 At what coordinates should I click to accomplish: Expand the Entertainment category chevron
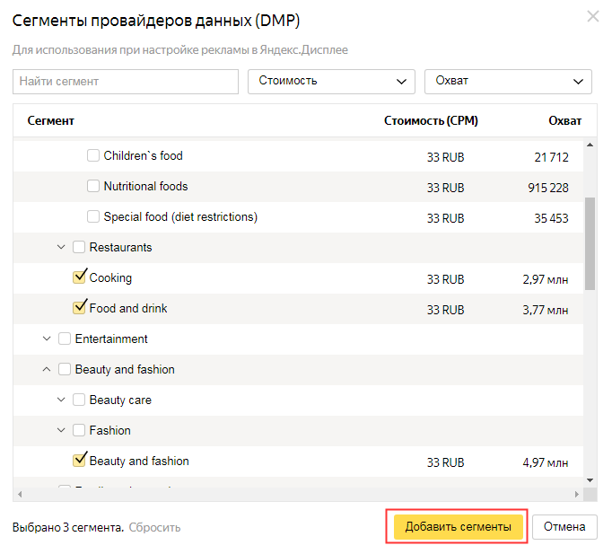(47, 339)
